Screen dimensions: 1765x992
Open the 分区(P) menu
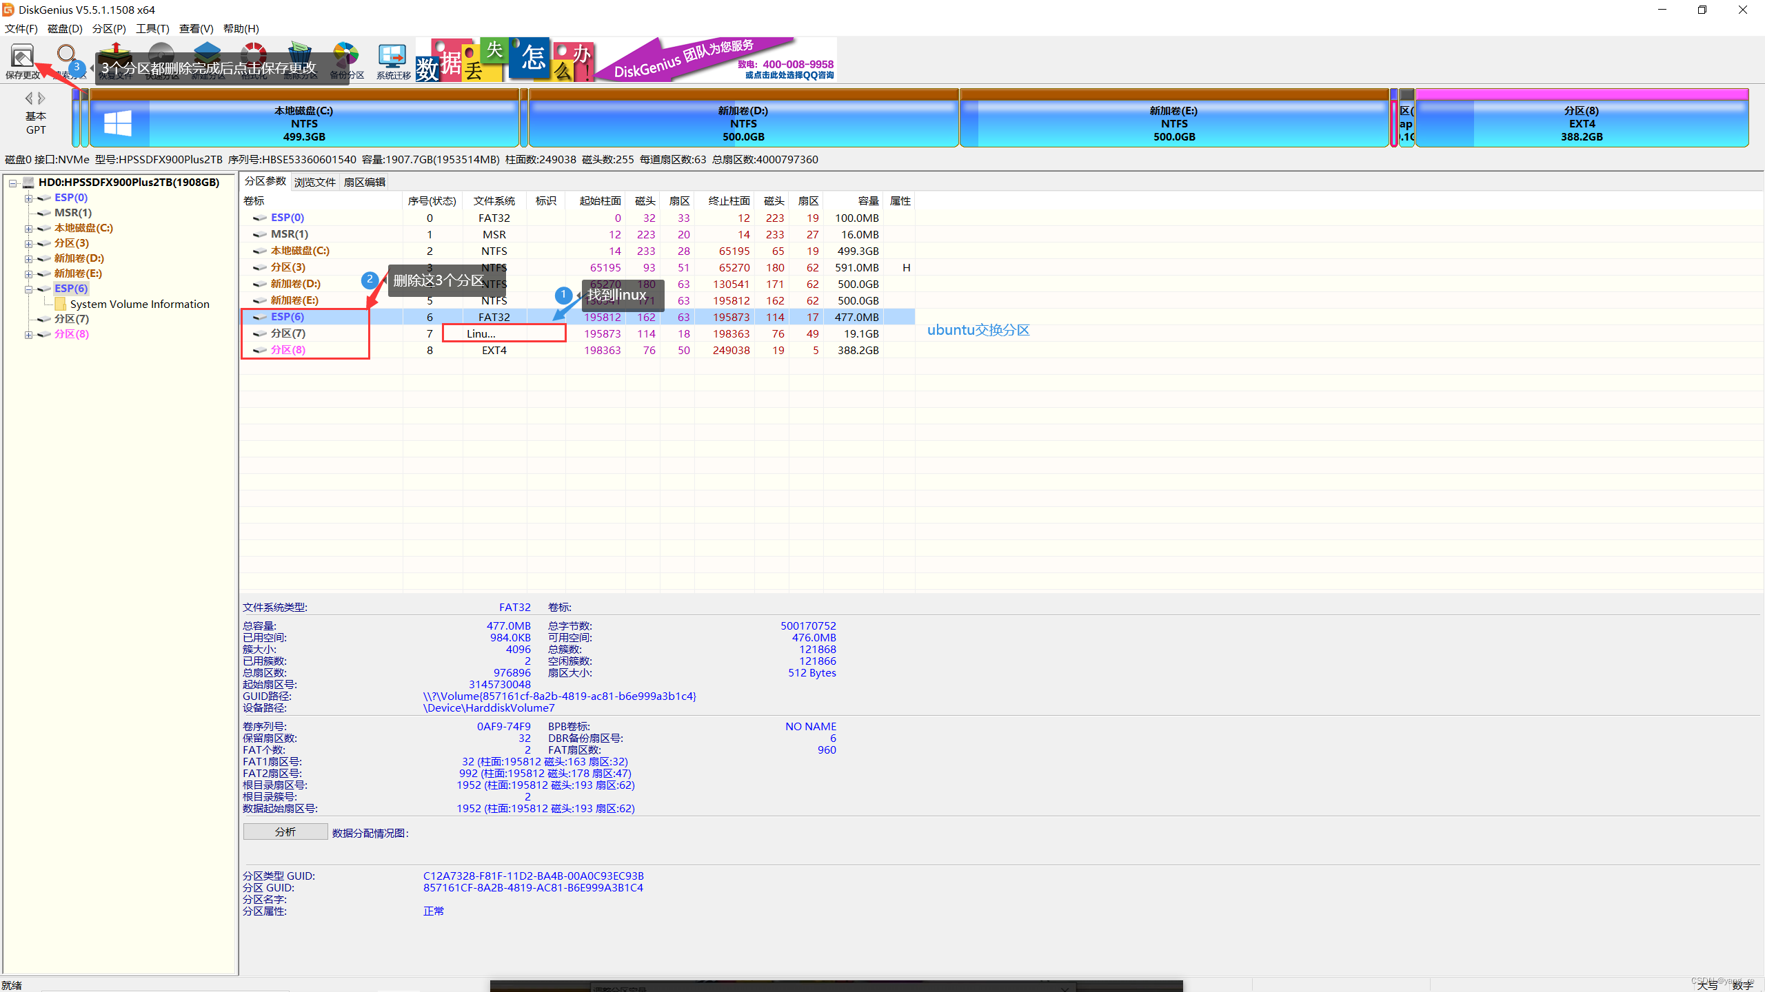point(109,28)
